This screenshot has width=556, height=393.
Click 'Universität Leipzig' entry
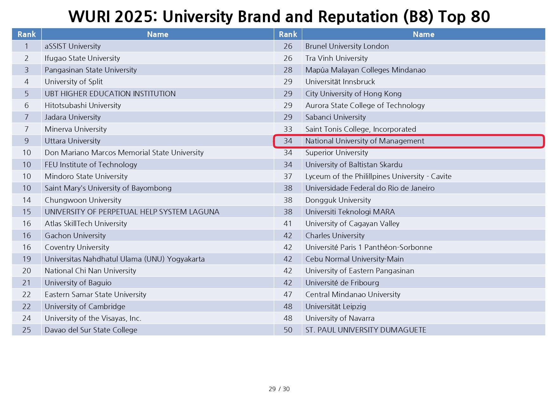pyautogui.click(x=336, y=307)
